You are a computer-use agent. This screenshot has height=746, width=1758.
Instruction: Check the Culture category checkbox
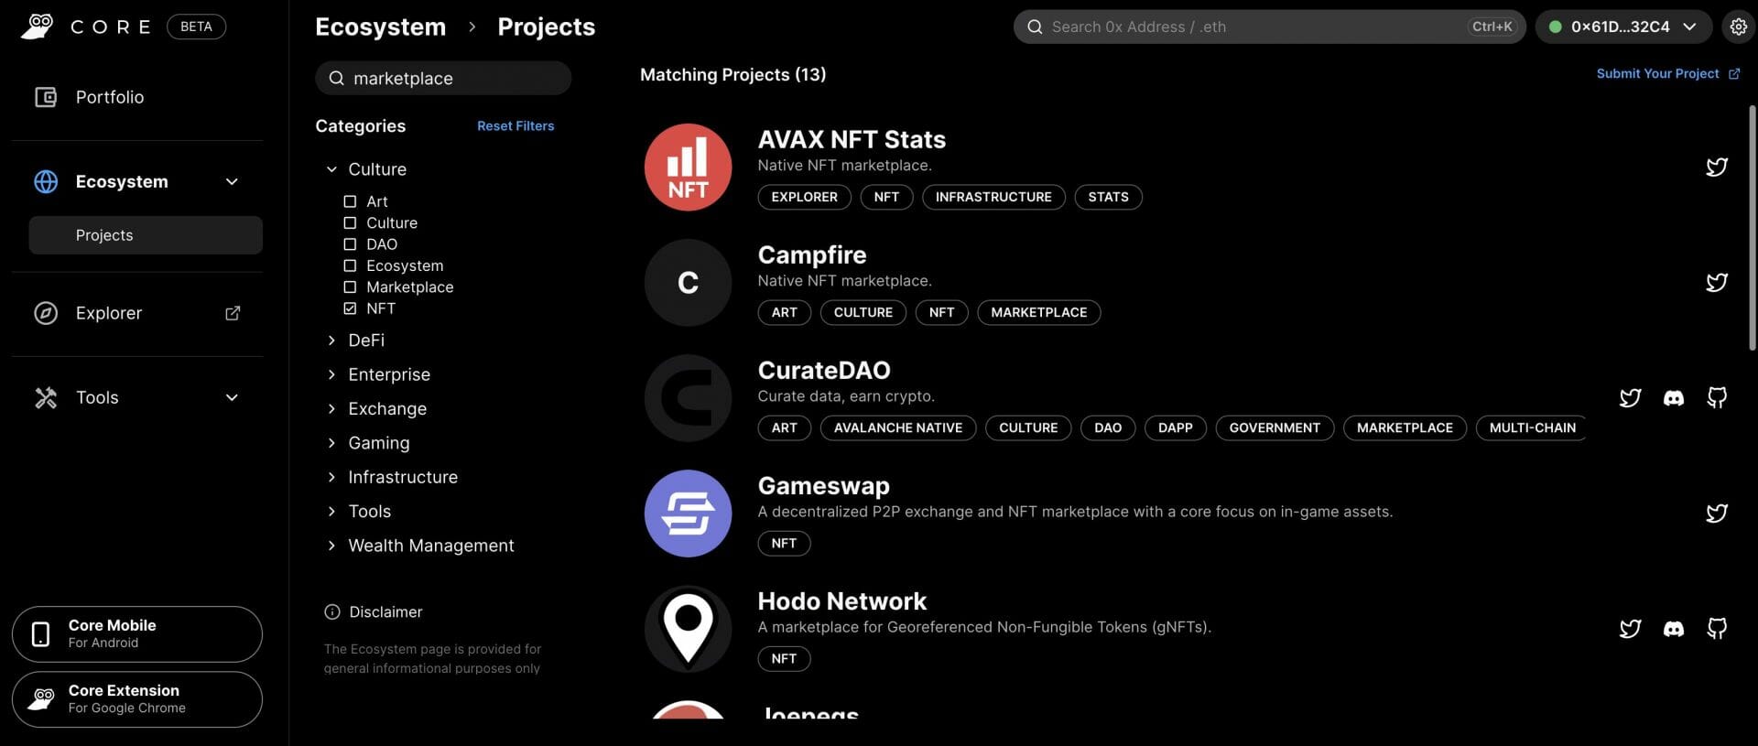click(x=350, y=222)
